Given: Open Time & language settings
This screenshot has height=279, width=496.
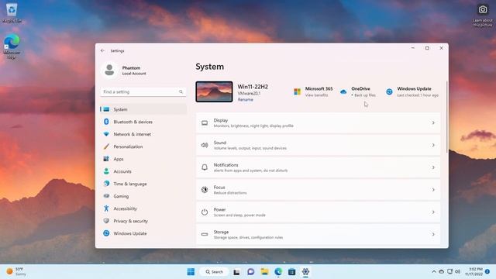Looking at the screenshot, I should pyautogui.click(x=143, y=184).
